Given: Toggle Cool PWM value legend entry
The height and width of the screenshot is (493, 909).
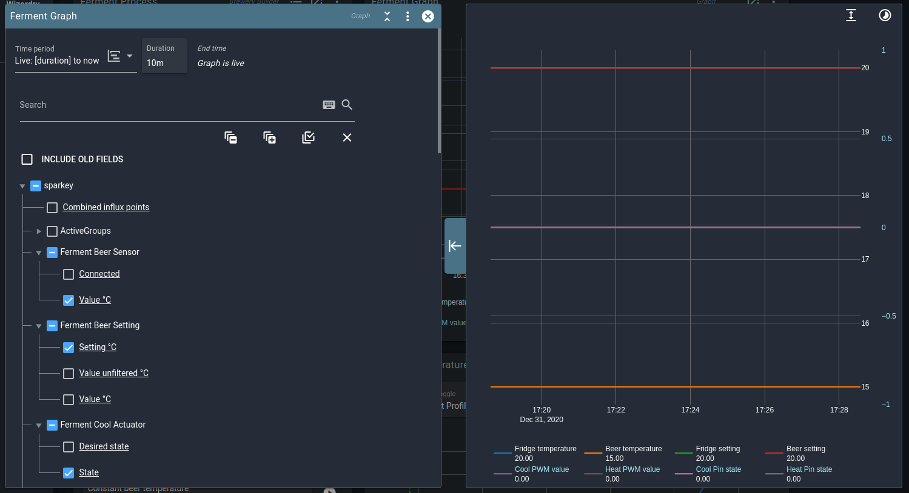Looking at the screenshot, I should tap(532, 474).
